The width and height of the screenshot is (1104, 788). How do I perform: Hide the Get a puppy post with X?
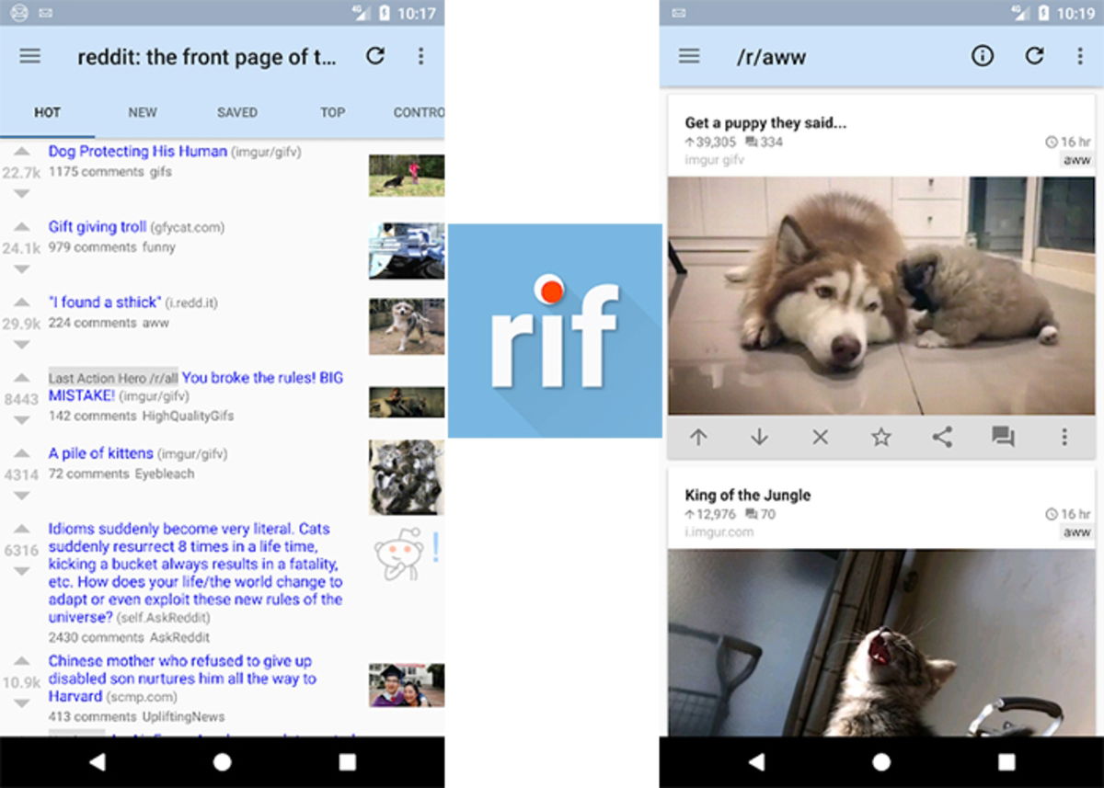(x=819, y=438)
